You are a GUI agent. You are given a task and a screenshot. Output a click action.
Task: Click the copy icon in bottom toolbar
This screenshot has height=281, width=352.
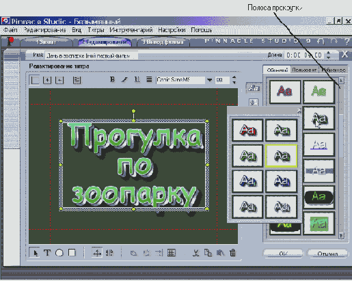(x=208, y=253)
